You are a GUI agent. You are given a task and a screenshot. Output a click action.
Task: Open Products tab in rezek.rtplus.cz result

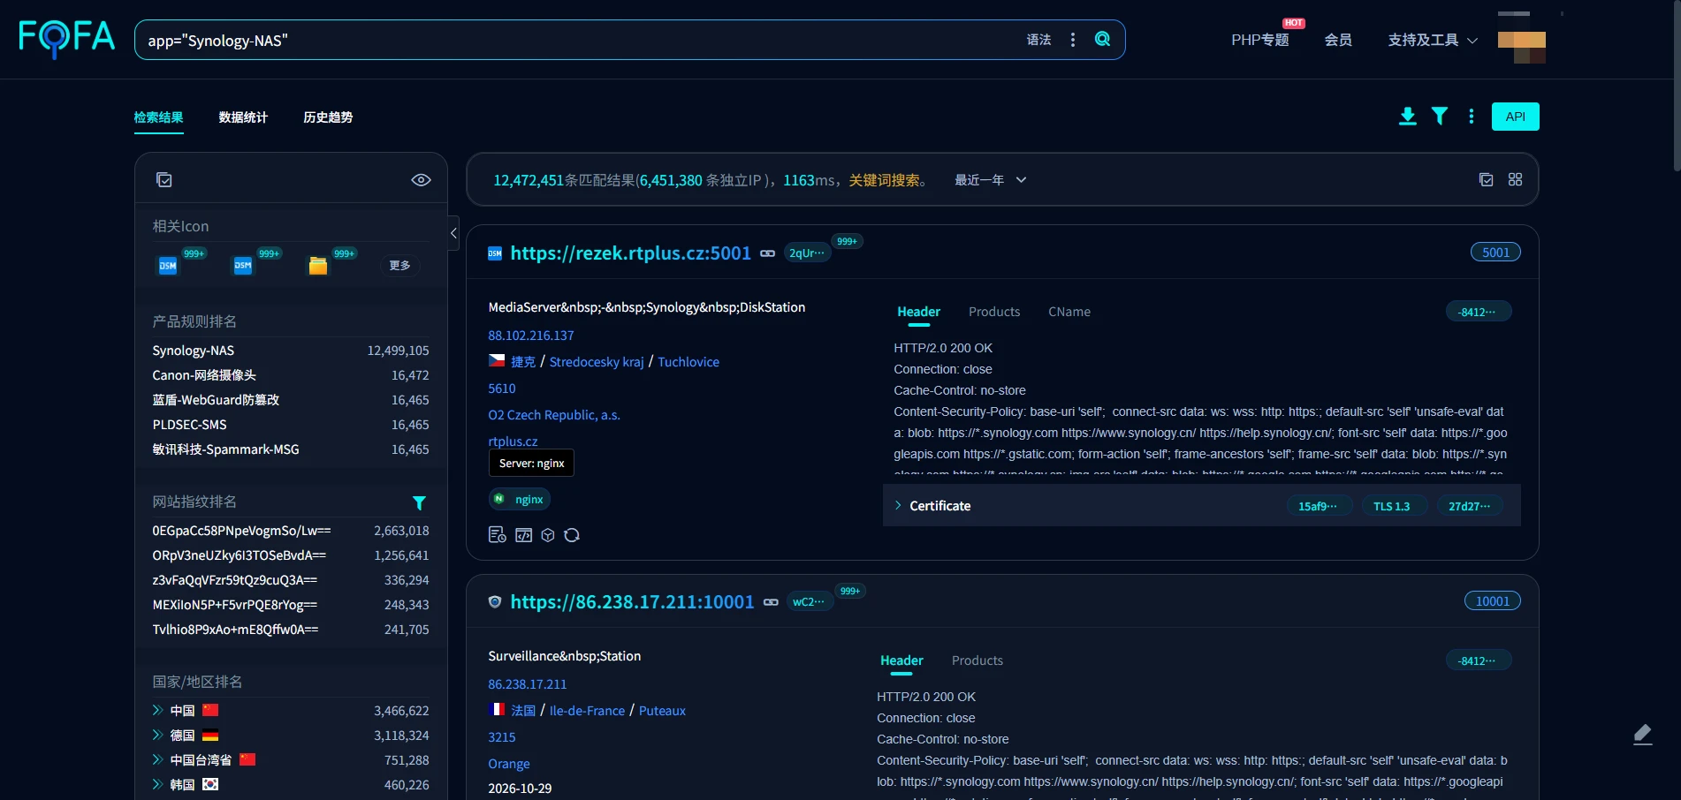coord(994,312)
